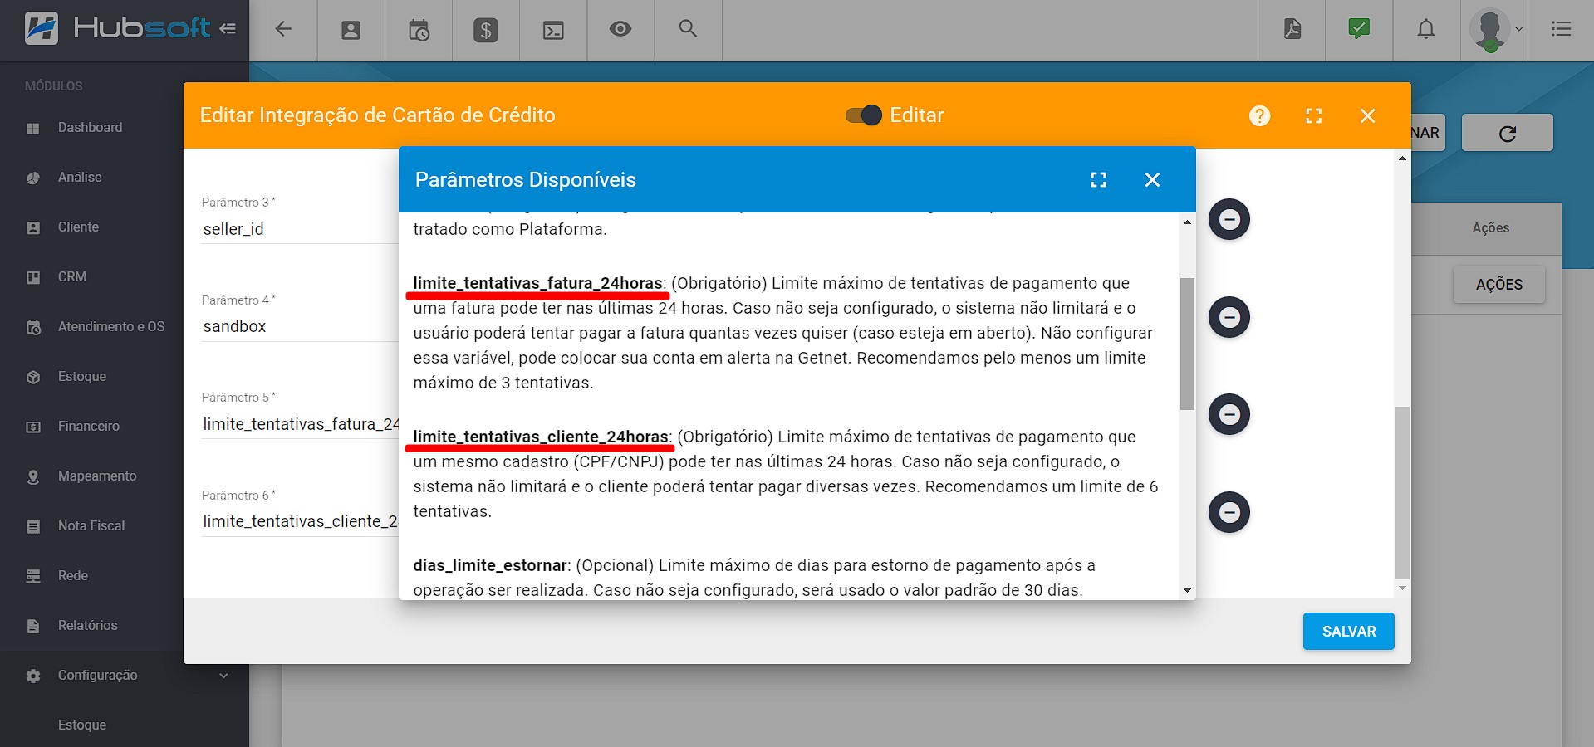Screen dimensions: 1594x747
Task: Edit Parâmetro 3 seller_id field
Action: click(x=300, y=229)
